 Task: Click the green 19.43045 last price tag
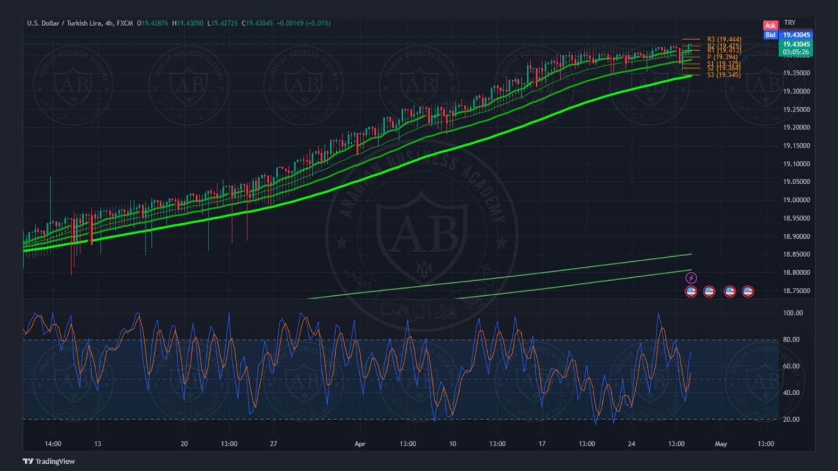pos(796,44)
